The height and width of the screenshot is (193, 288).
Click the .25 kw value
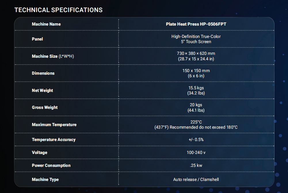coord(196,165)
